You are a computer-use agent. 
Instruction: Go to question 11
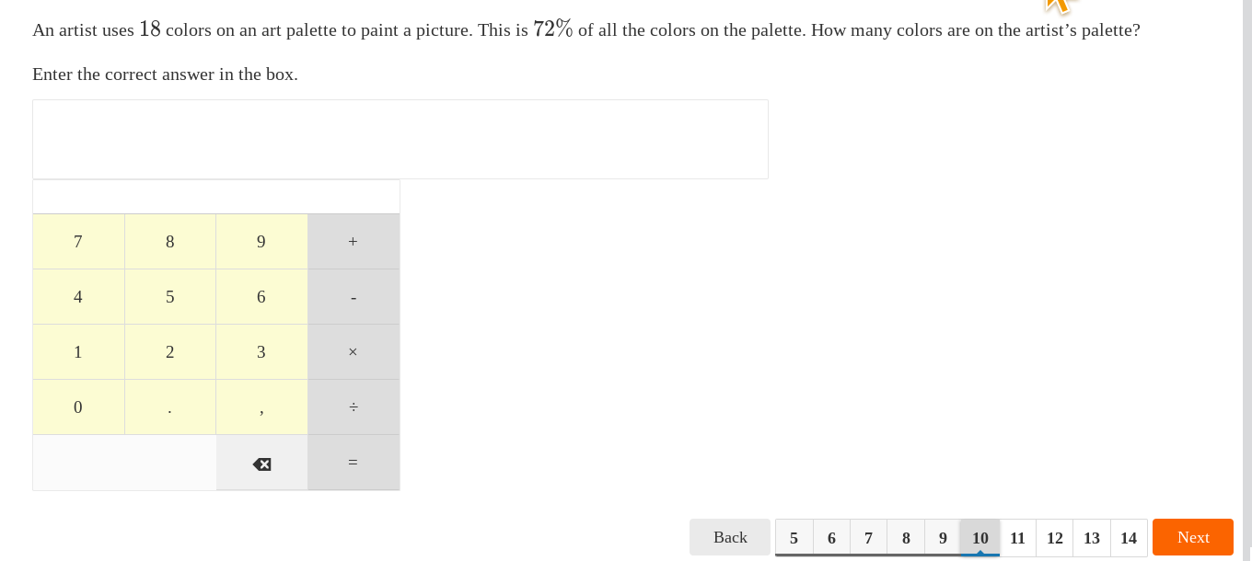[x=1017, y=538]
